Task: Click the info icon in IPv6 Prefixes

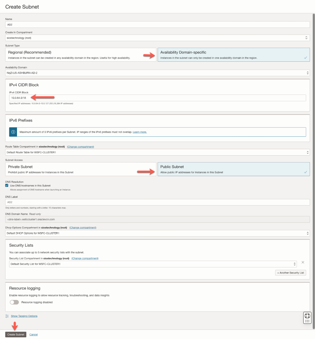Action: click(x=14, y=132)
